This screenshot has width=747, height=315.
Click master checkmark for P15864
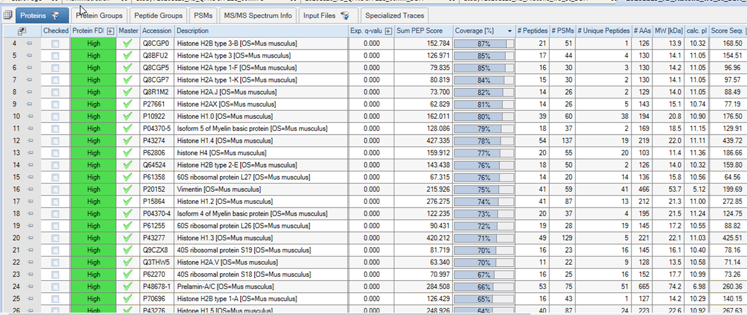pos(128,201)
